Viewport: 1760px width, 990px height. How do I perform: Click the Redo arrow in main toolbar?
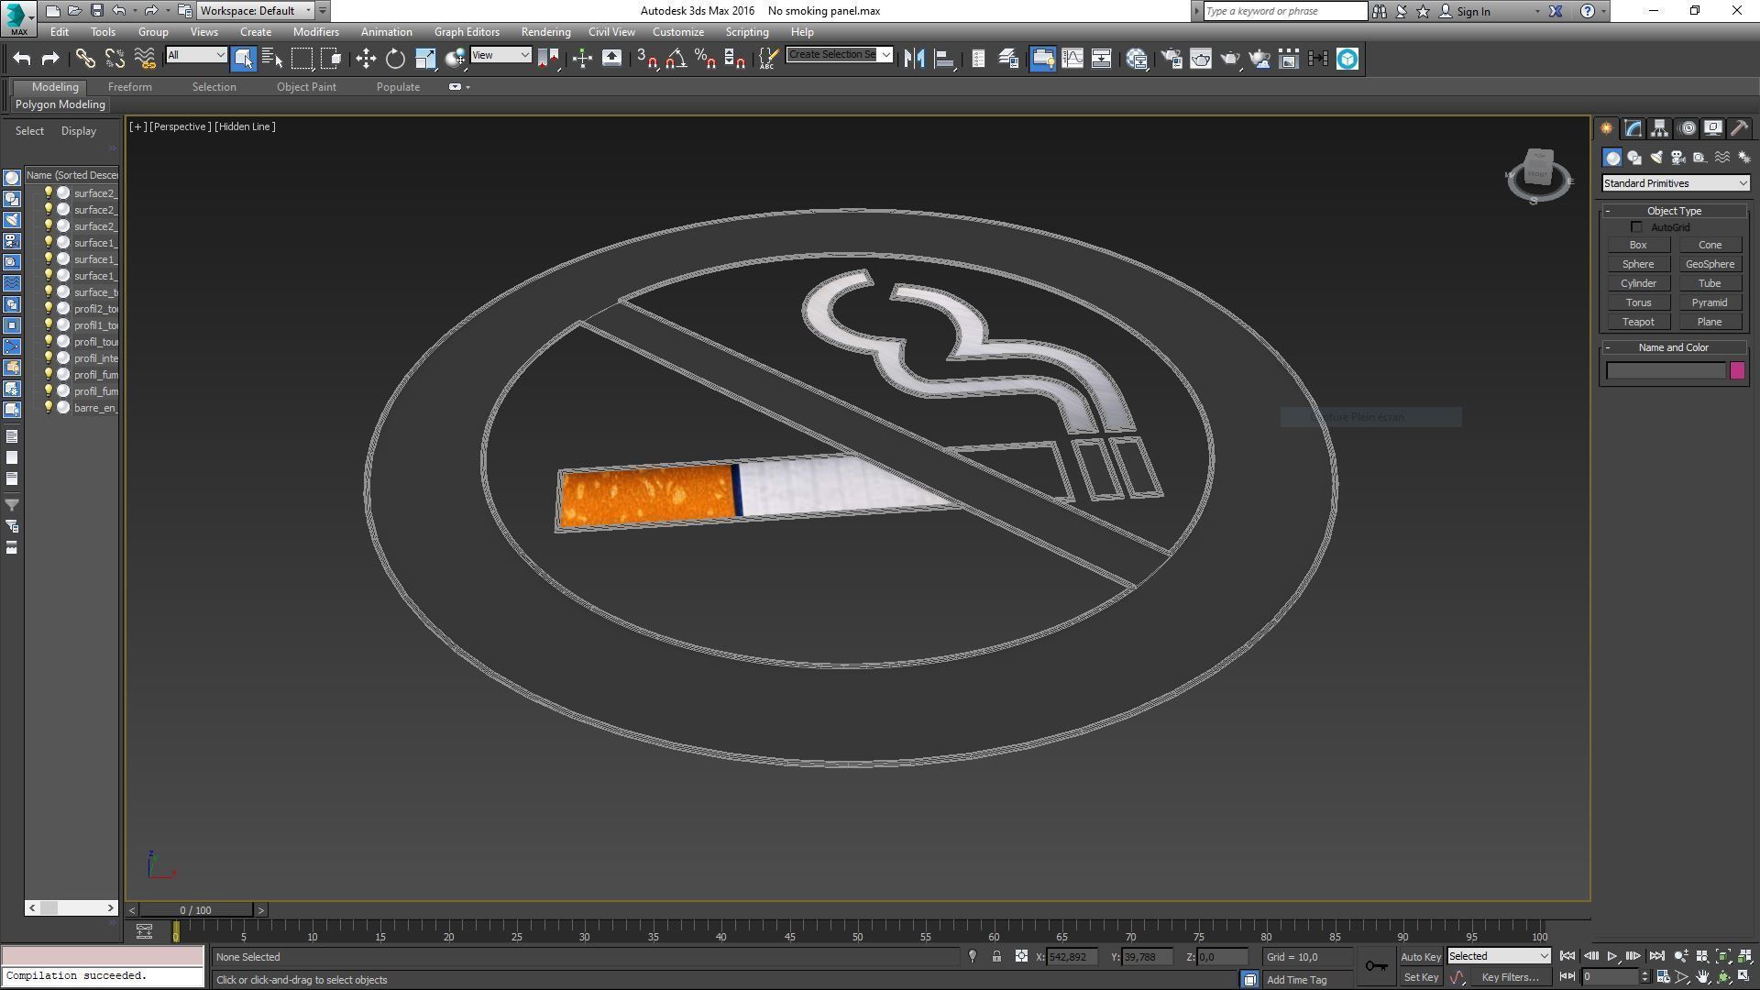click(x=50, y=59)
